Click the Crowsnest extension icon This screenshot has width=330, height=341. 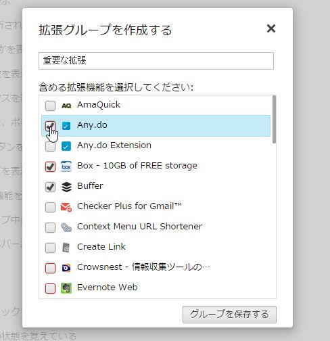pyautogui.click(x=66, y=268)
